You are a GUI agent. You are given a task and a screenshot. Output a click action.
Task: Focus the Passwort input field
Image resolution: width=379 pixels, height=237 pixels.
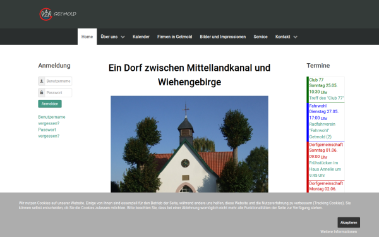pos(58,93)
